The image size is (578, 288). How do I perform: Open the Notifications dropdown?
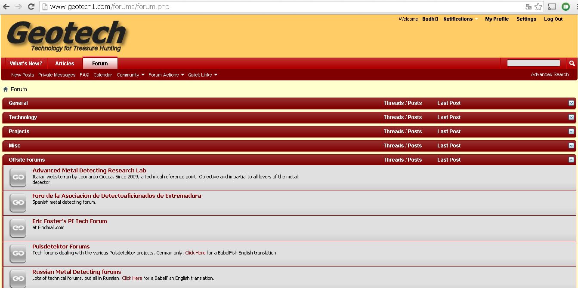[461, 19]
